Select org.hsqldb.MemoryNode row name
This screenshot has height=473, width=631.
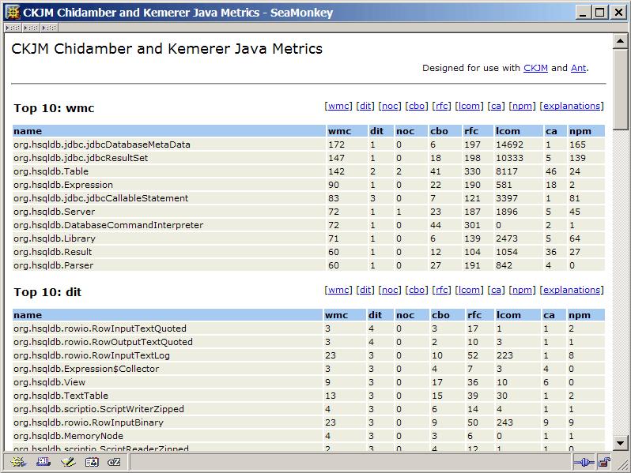click(68, 436)
